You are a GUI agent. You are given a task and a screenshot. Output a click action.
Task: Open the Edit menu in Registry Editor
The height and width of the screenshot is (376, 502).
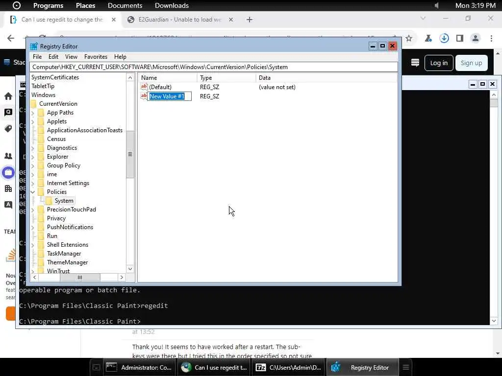click(x=53, y=57)
